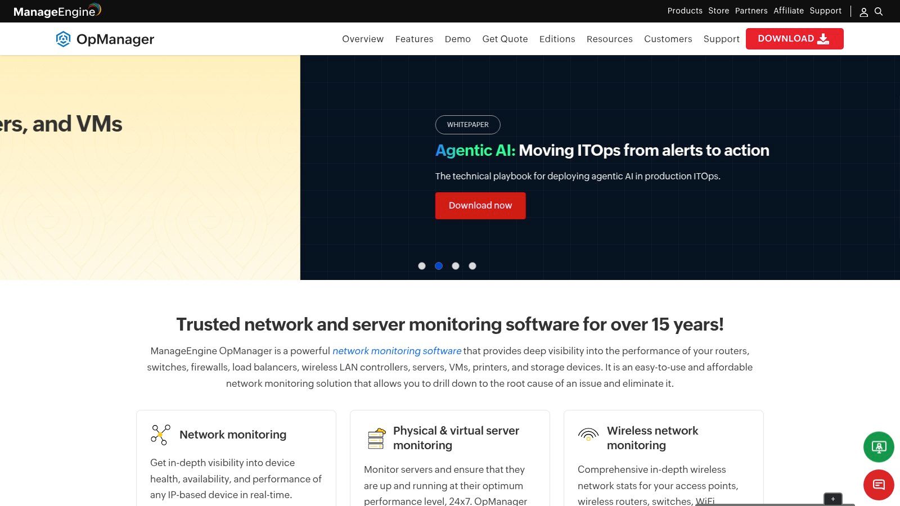Click the Trusted network and server heading
900x506 pixels.
[450, 324]
